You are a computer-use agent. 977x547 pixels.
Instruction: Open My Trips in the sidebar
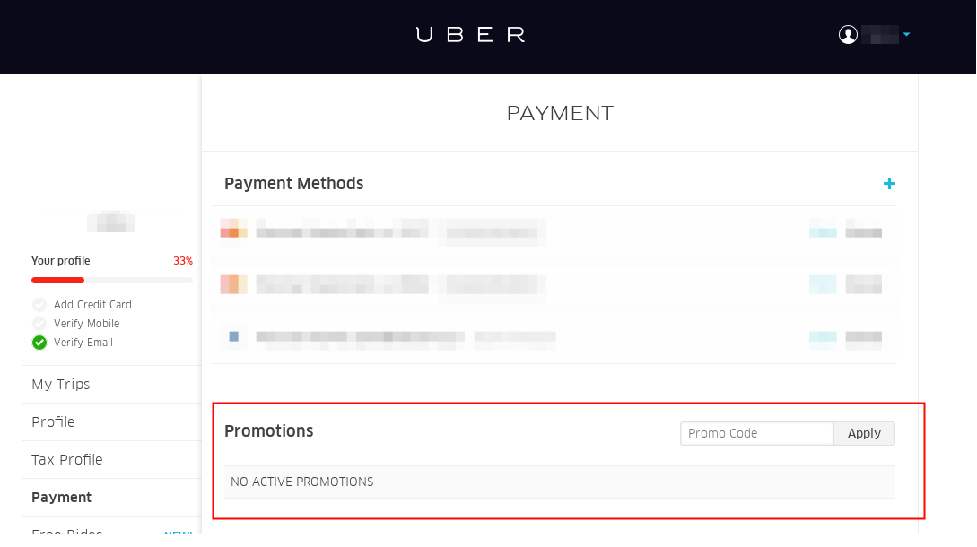(x=61, y=385)
